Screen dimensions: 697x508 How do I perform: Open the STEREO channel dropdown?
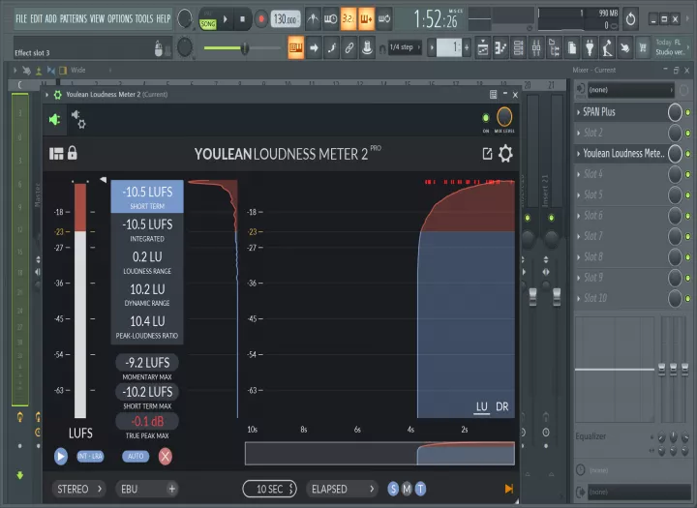click(79, 489)
